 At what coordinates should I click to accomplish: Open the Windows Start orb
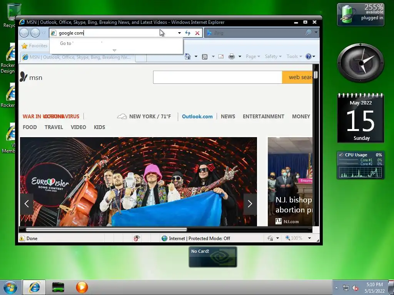point(10,287)
